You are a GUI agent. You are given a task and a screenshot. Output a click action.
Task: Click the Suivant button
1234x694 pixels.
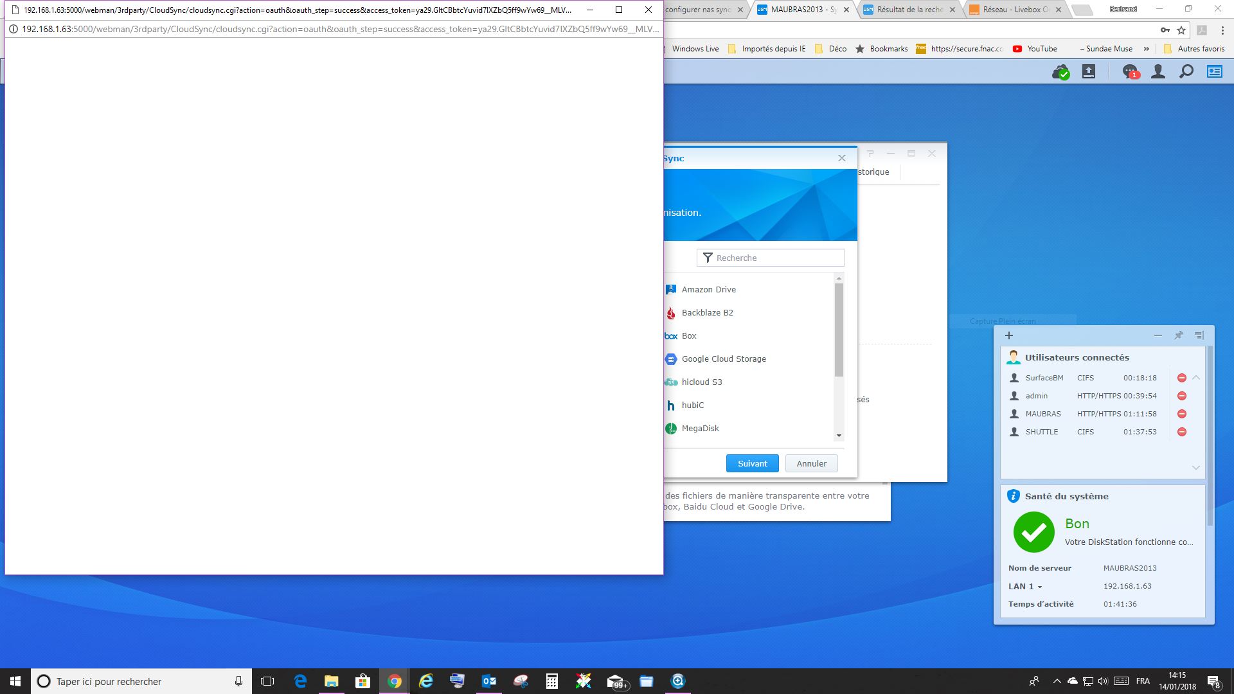coord(753,463)
